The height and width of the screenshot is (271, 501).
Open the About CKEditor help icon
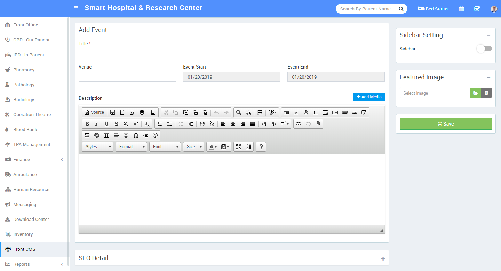(x=261, y=147)
